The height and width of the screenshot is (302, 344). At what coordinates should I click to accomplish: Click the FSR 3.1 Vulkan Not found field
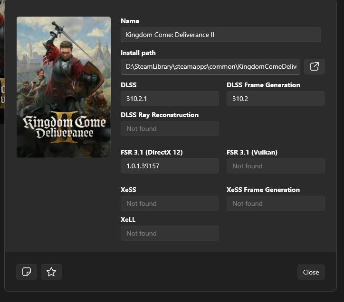click(x=276, y=166)
